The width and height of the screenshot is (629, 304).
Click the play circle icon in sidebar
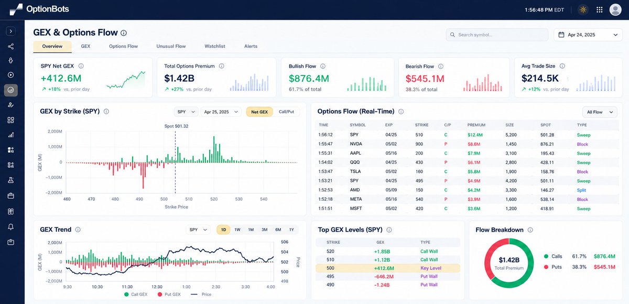[10, 75]
